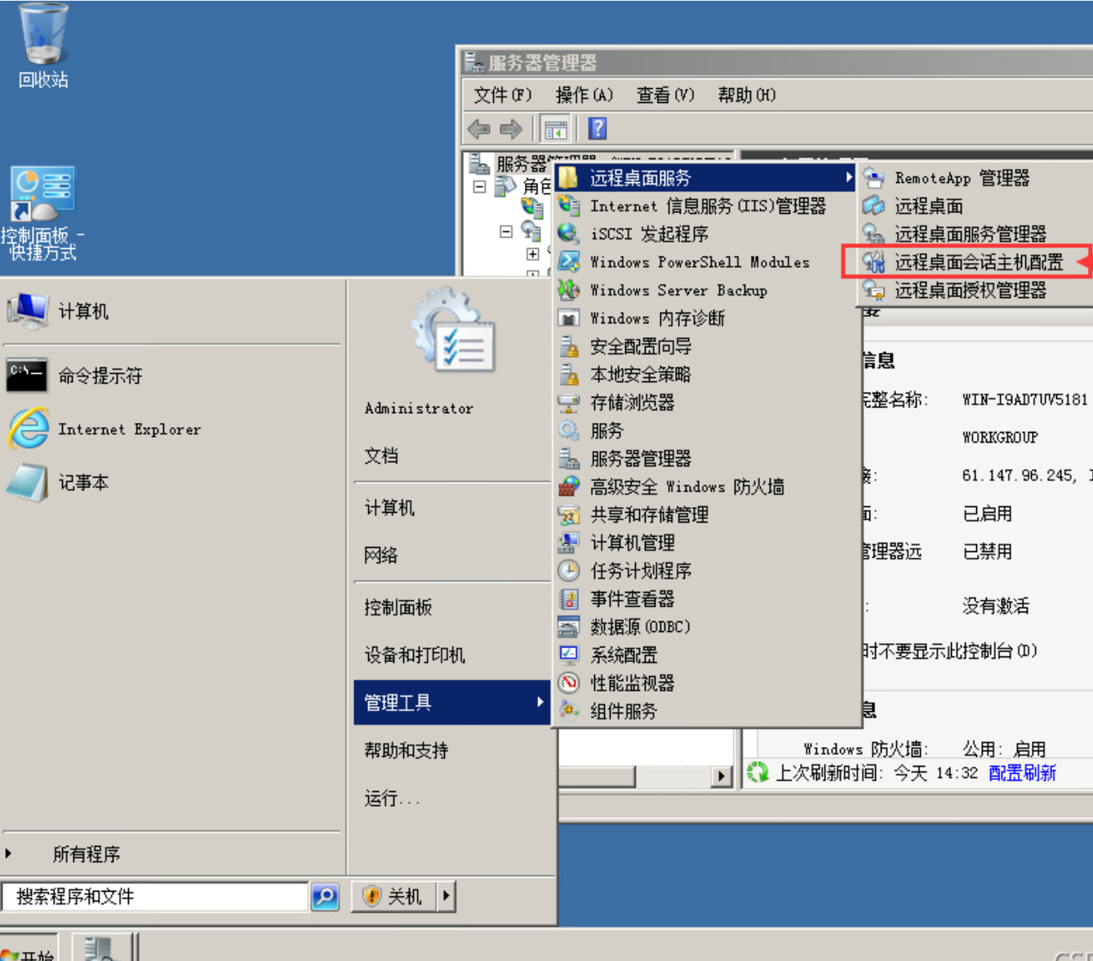The height and width of the screenshot is (961, 1093).
Task: Expand the shutdown options arrow
Action: (446, 896)
